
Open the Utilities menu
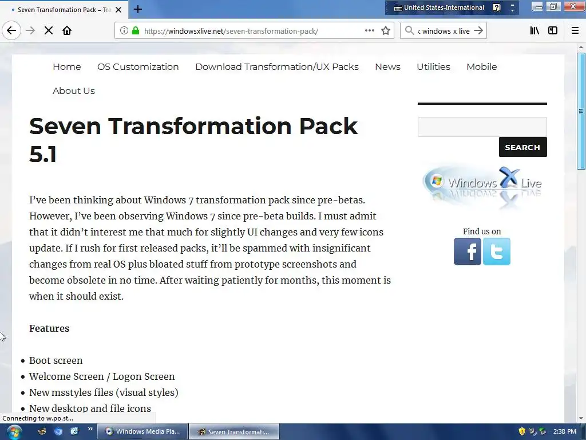[x=433, y=67]
